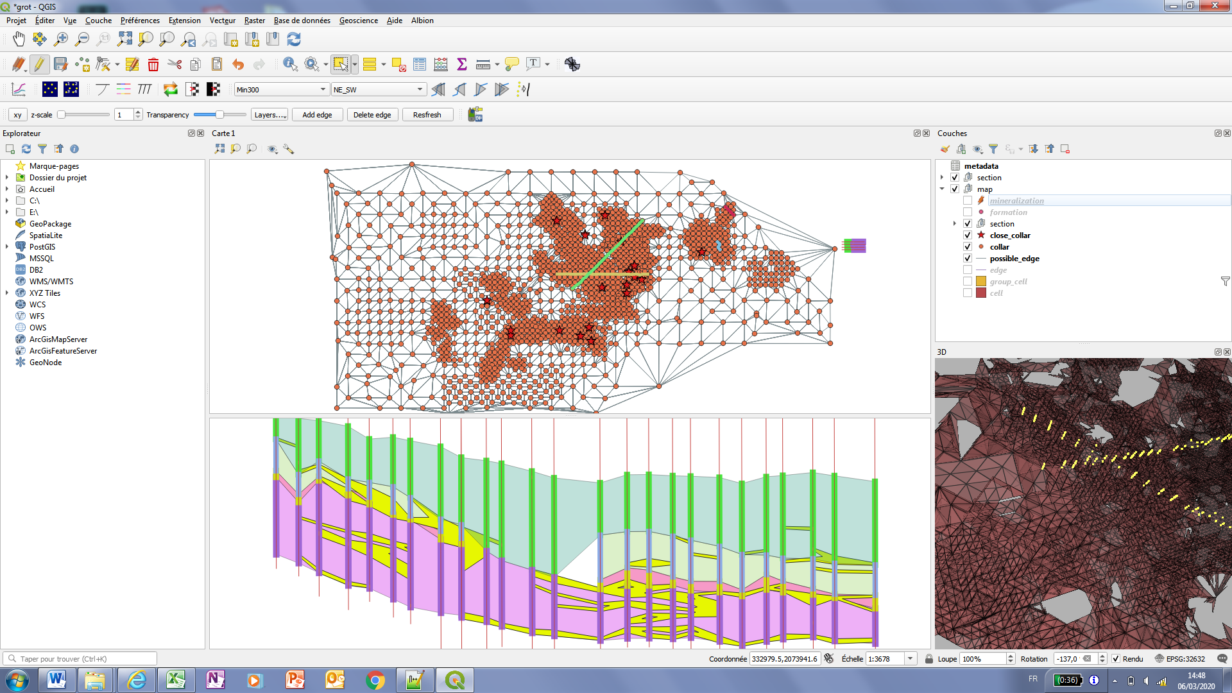Expand the XYZ Tiles browser node
Image resolution: width=1232 pixels, height=693 pixels.
coord(7,293)
